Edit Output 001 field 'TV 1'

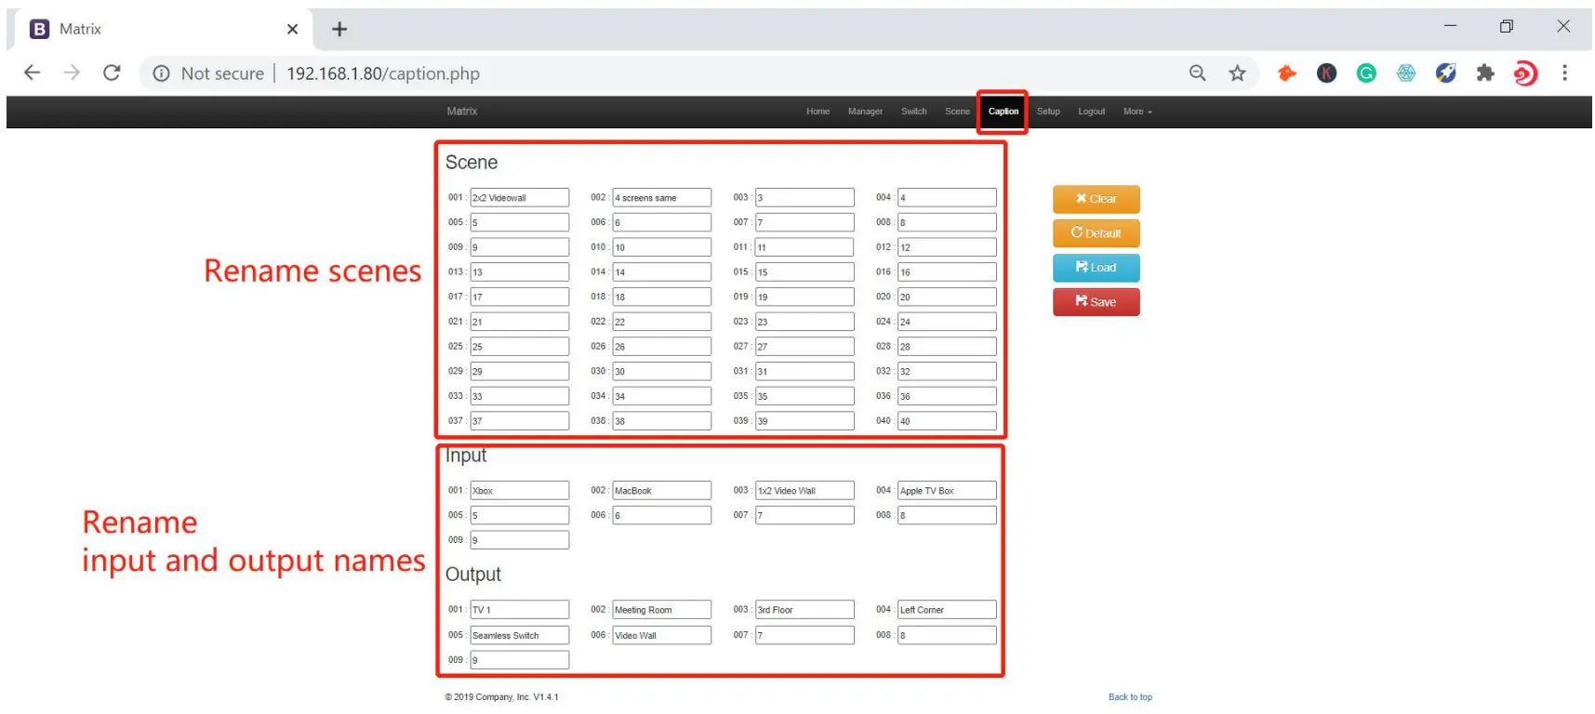[x=519, y=610]
